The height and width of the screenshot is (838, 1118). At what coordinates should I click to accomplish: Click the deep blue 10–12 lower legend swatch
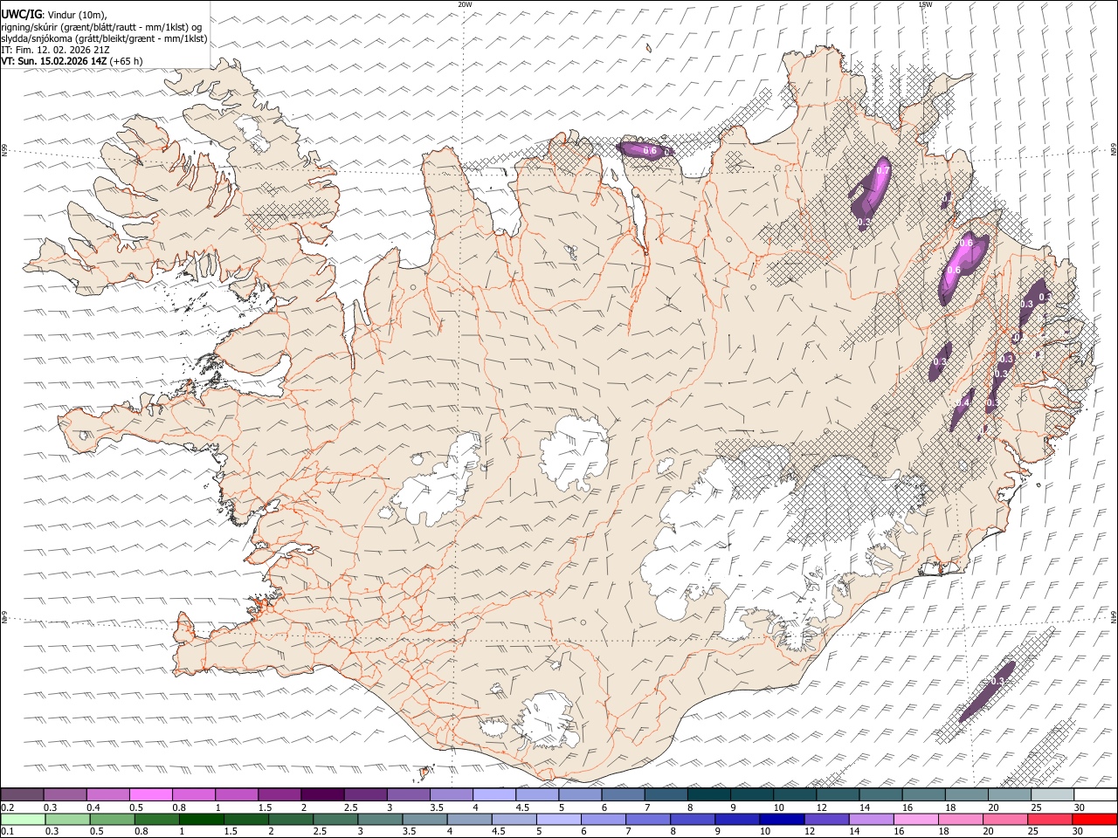click(782, 820)
